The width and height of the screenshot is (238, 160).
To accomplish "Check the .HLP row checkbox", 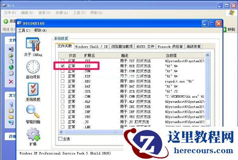I will [63, 102].
